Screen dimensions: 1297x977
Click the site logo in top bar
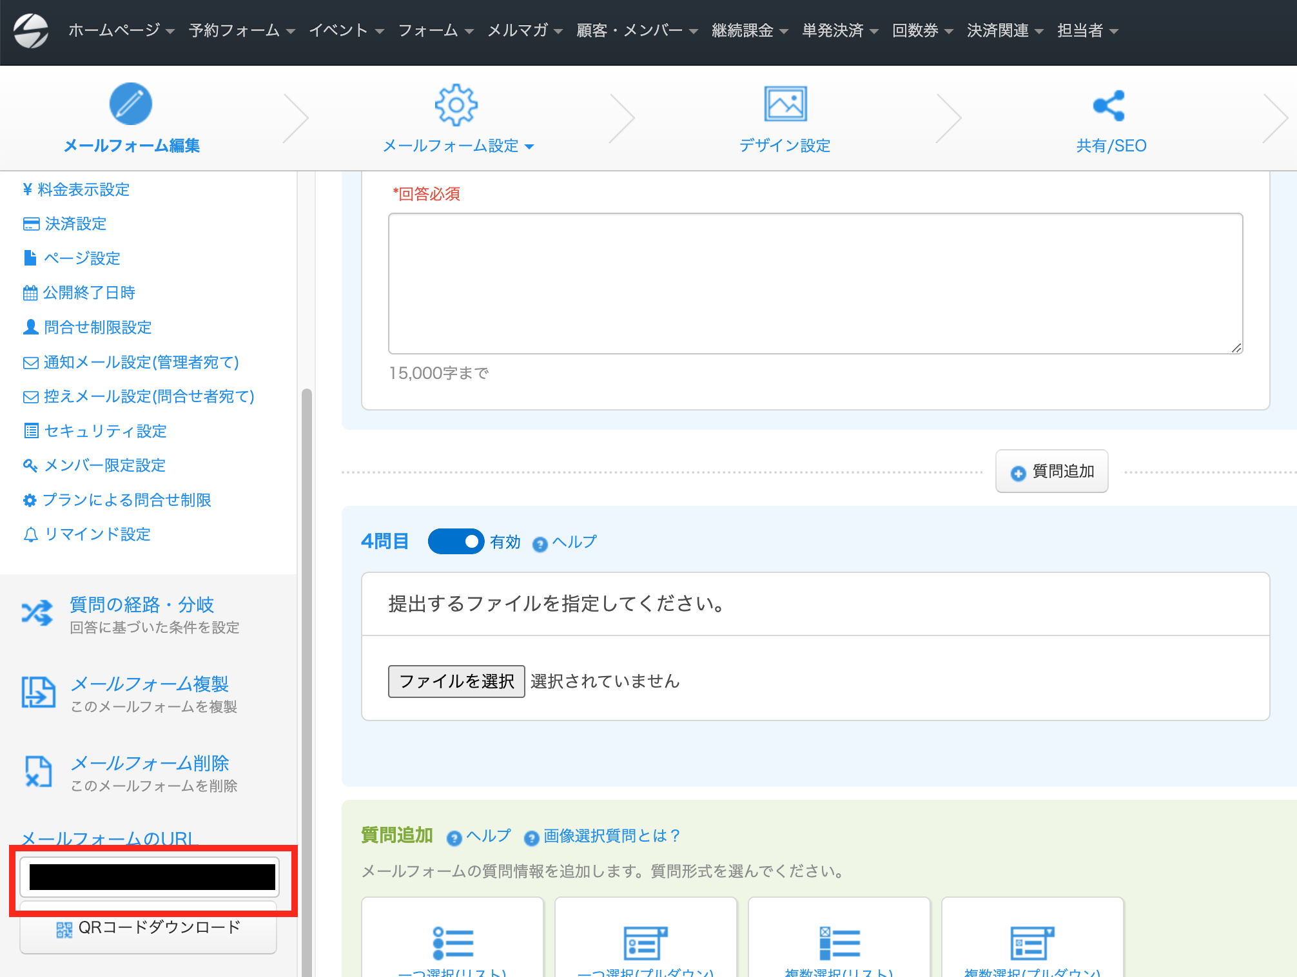point(31,31)
